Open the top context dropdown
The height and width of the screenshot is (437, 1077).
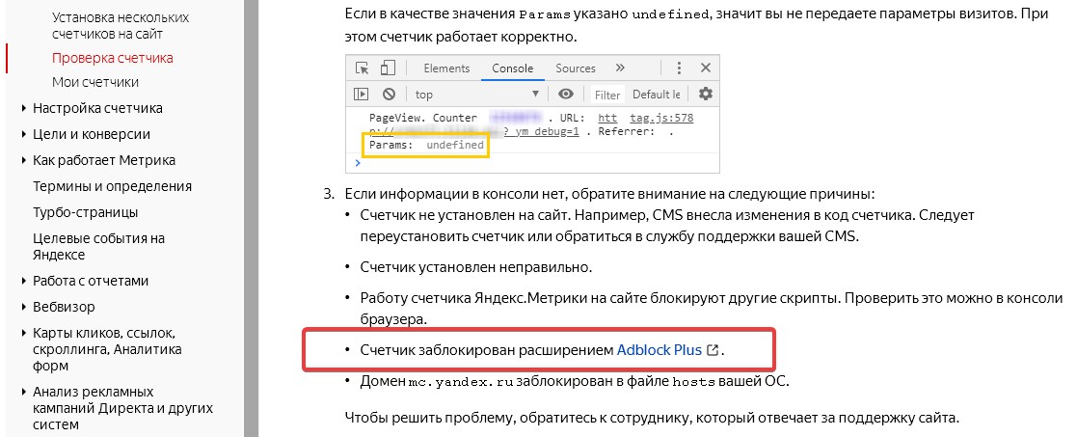coord(476,95)
